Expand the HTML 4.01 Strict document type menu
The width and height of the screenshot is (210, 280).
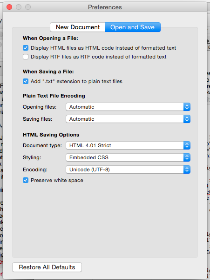pyautogui.click(x=128, y=145)
